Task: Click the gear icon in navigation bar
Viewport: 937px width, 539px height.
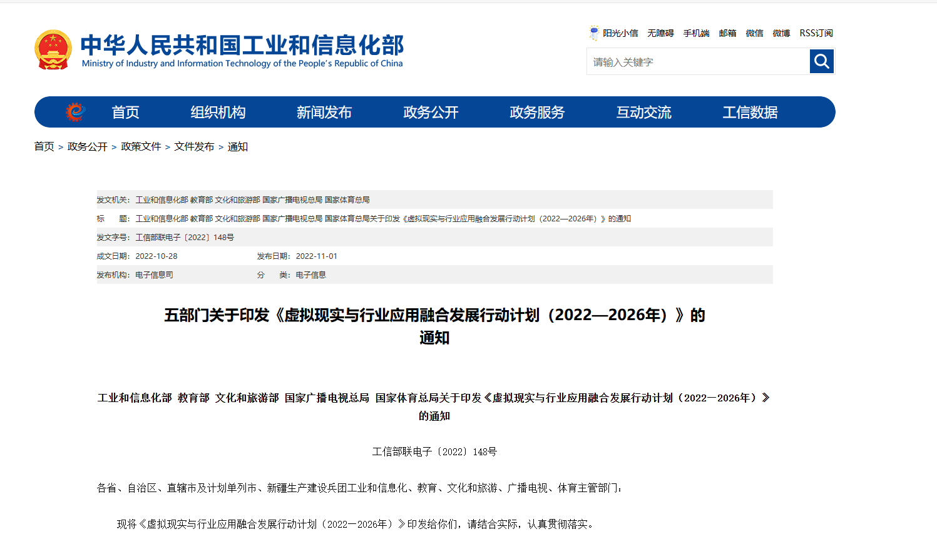Action: pyautogui.click(x=75, y=112)
